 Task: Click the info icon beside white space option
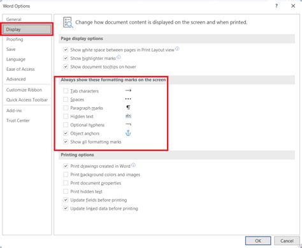177,49
